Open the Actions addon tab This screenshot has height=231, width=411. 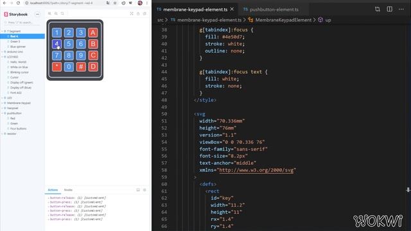click(x=53, y=190)
